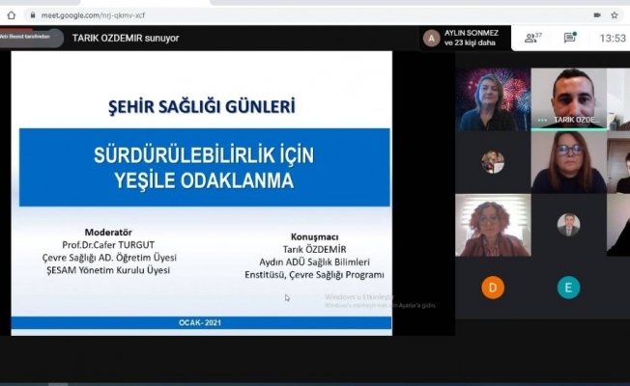Click the padlock site info icon
Viewport: 630px width, 386px height.
(x=33, y=14)
